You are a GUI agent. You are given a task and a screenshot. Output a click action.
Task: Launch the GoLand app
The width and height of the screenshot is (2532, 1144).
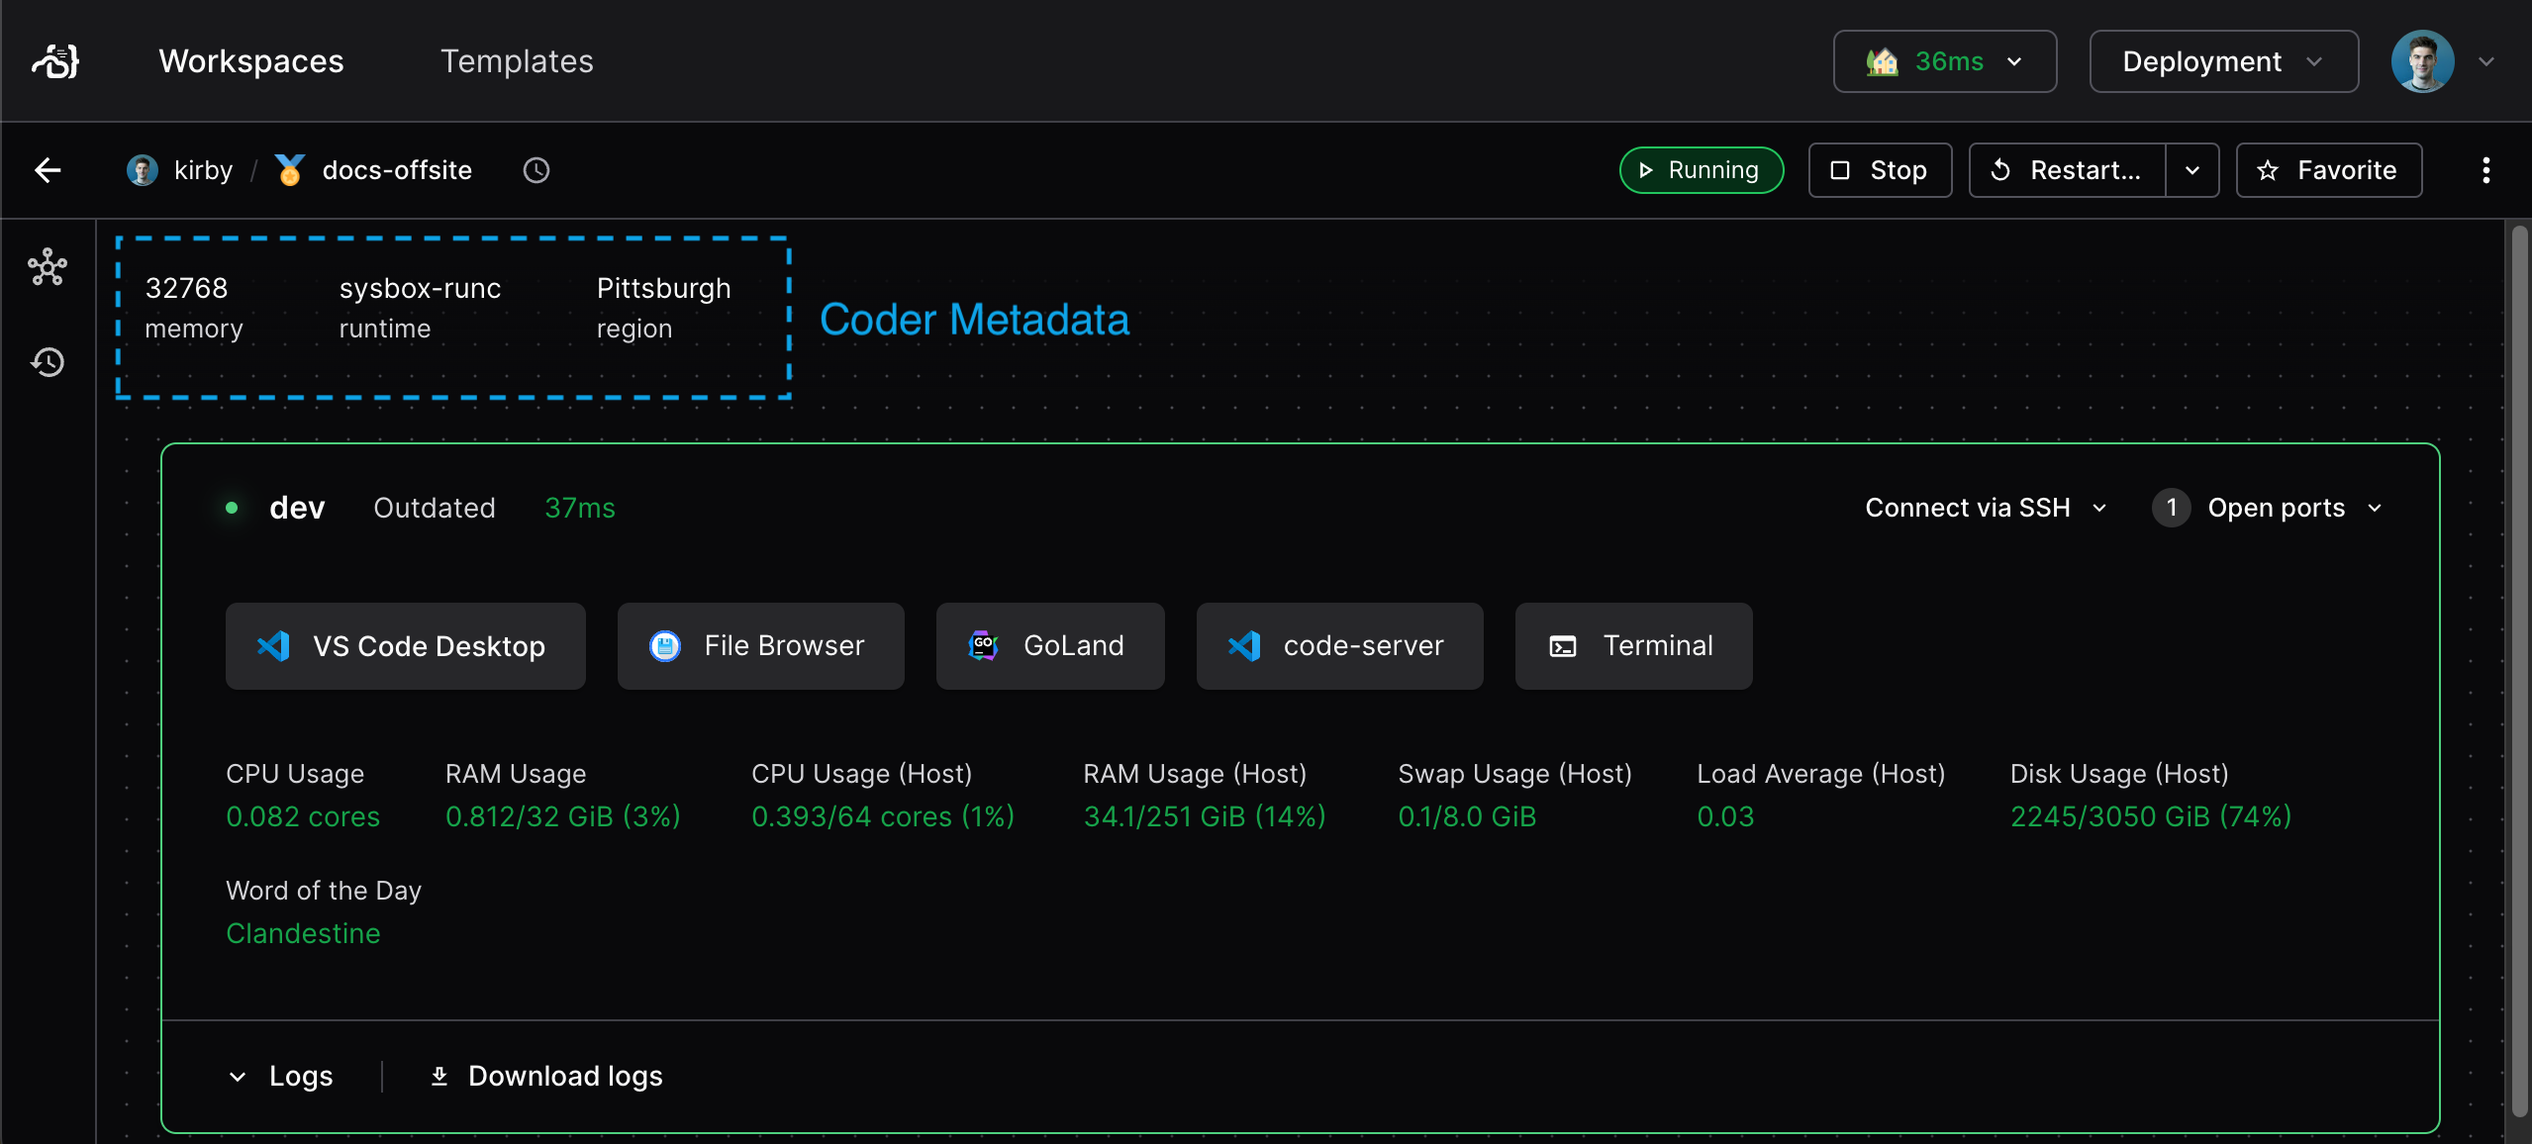click(x=1050, y=646)
